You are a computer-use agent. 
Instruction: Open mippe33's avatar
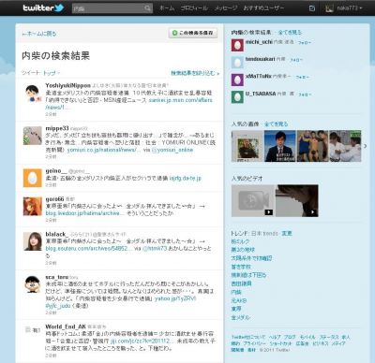click(33, 136)
